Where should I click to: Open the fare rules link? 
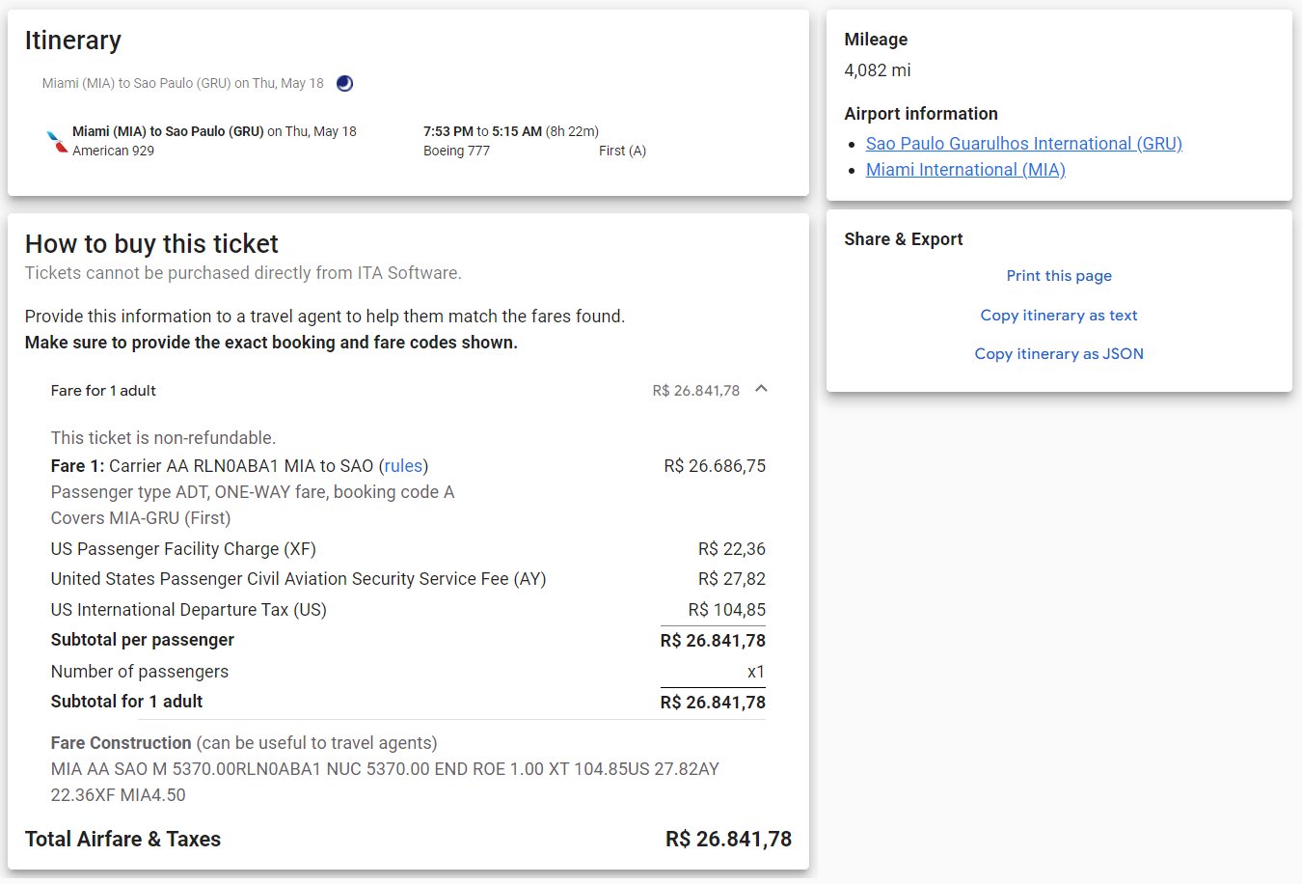[403, 466]
